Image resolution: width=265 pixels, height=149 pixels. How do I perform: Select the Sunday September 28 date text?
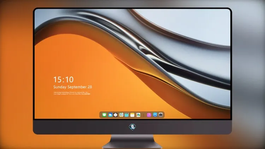73,87
